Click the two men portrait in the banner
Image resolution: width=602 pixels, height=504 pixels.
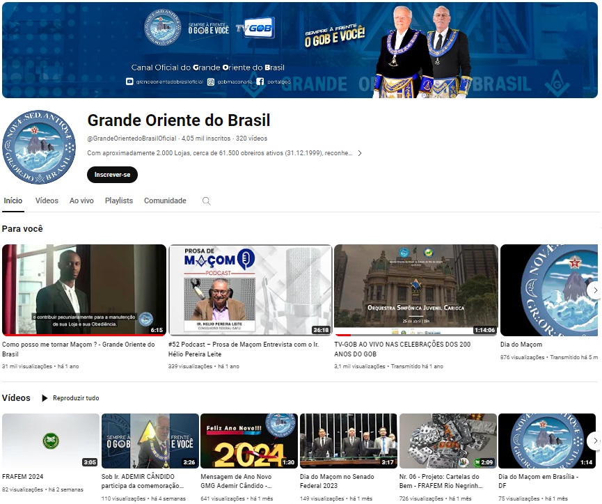(422, 52)
